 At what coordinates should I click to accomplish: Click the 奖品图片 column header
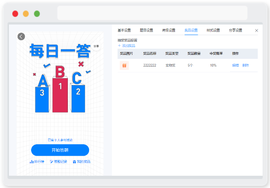point(126,54)
